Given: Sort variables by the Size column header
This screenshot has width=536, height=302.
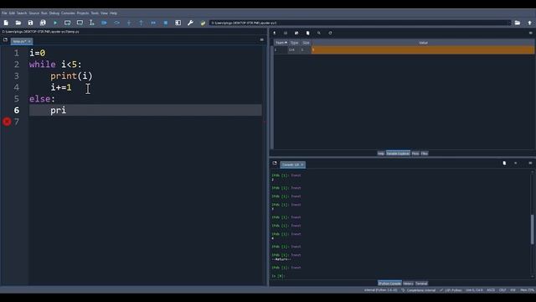Looking at the screenshot, I should (x=306, y=43).
